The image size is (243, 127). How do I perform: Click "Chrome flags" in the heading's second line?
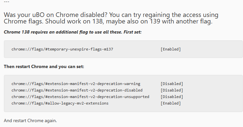[23, 21]
